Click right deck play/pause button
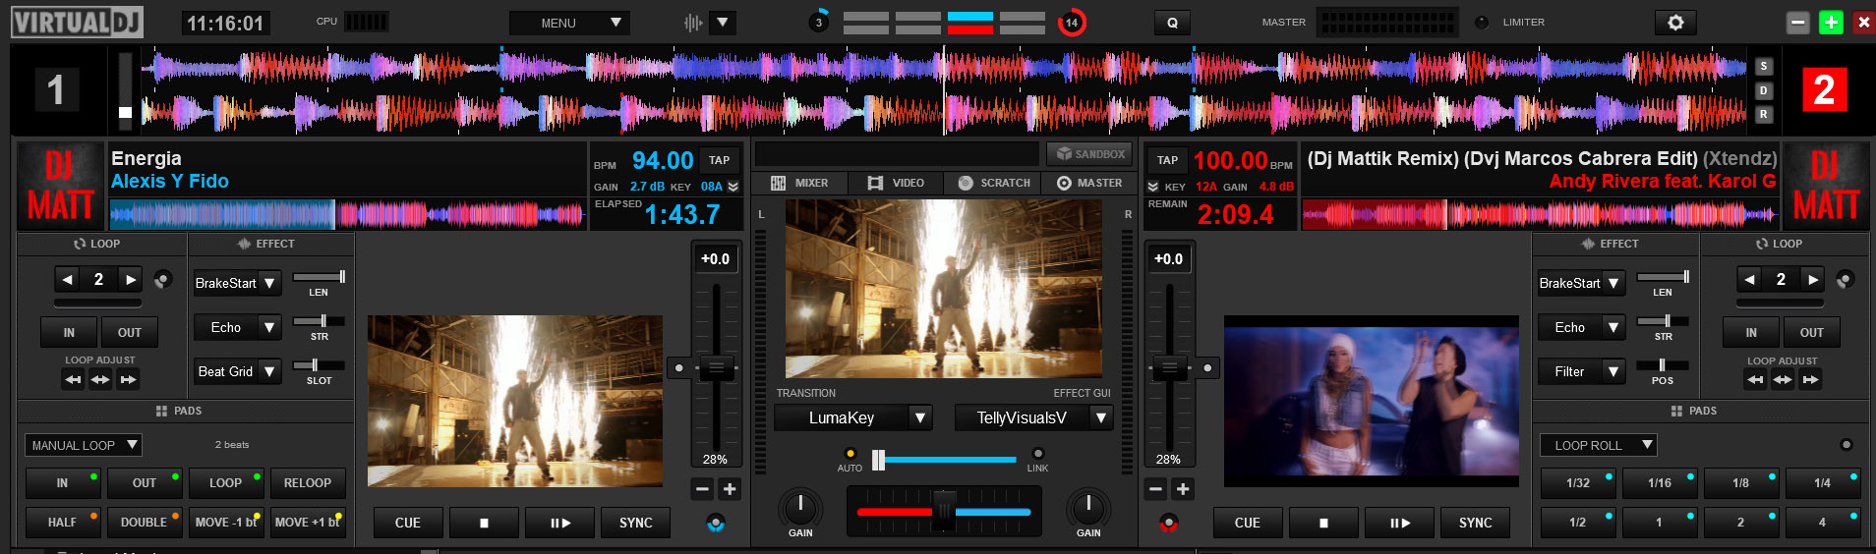Screen dimensions: 1876x554 [x=1400, y=524]
